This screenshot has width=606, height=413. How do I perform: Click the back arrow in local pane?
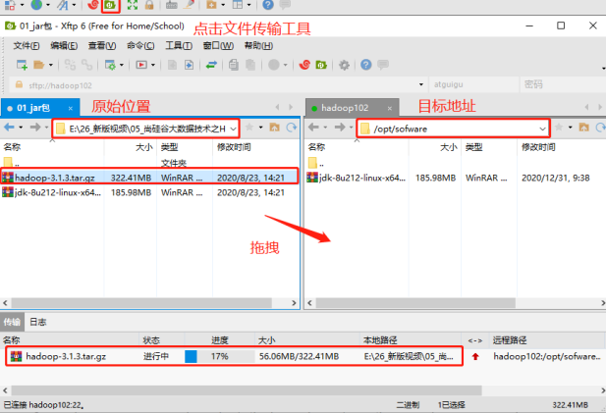9,127
